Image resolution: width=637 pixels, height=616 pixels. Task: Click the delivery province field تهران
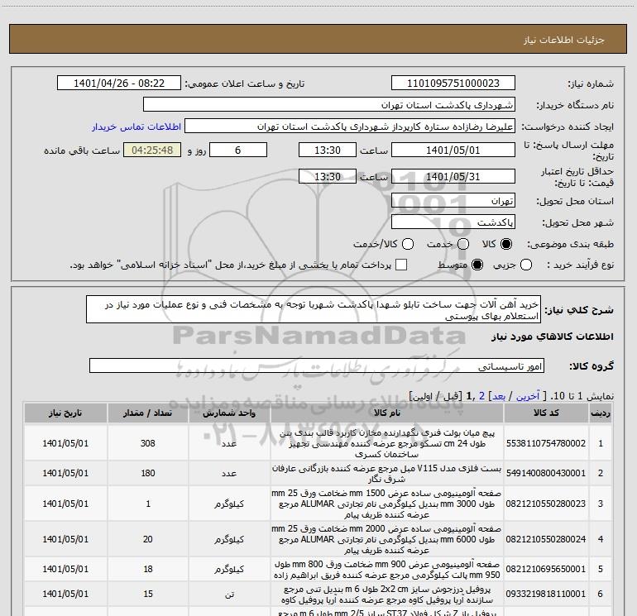coord(453,201)
